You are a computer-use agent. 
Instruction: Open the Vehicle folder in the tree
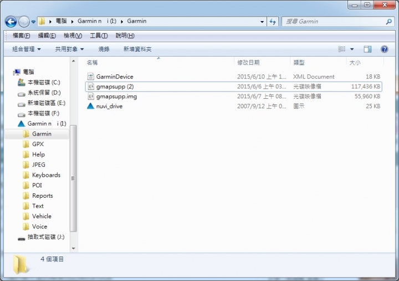tap(42, 216)
